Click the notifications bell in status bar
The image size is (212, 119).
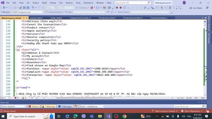pyautogui.click(x=207, y=111)
